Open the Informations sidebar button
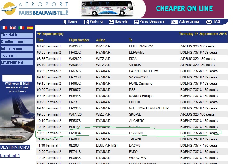Viewport: 239px width, 164px height. point(17,49)
